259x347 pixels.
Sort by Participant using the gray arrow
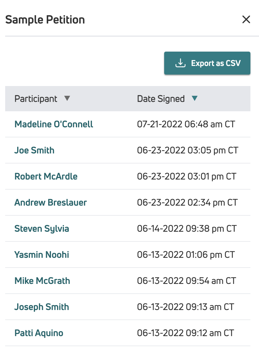(67, 98)
